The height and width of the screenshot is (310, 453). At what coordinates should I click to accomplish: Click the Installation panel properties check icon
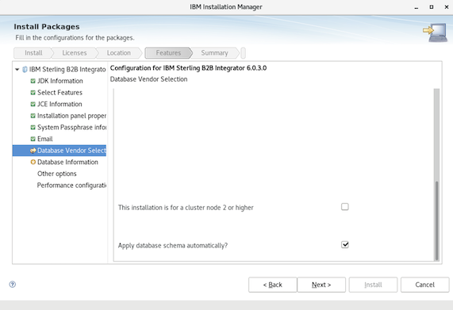[33, 116]
